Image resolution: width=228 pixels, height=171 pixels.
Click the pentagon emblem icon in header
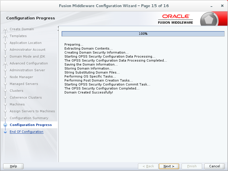click(x=209, y=20)
